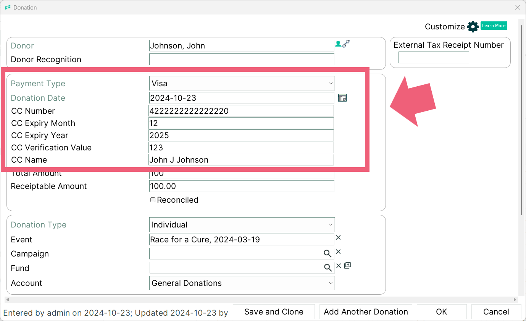
Task: Open the Donation Type dropdown
Action: click(242, 224)
